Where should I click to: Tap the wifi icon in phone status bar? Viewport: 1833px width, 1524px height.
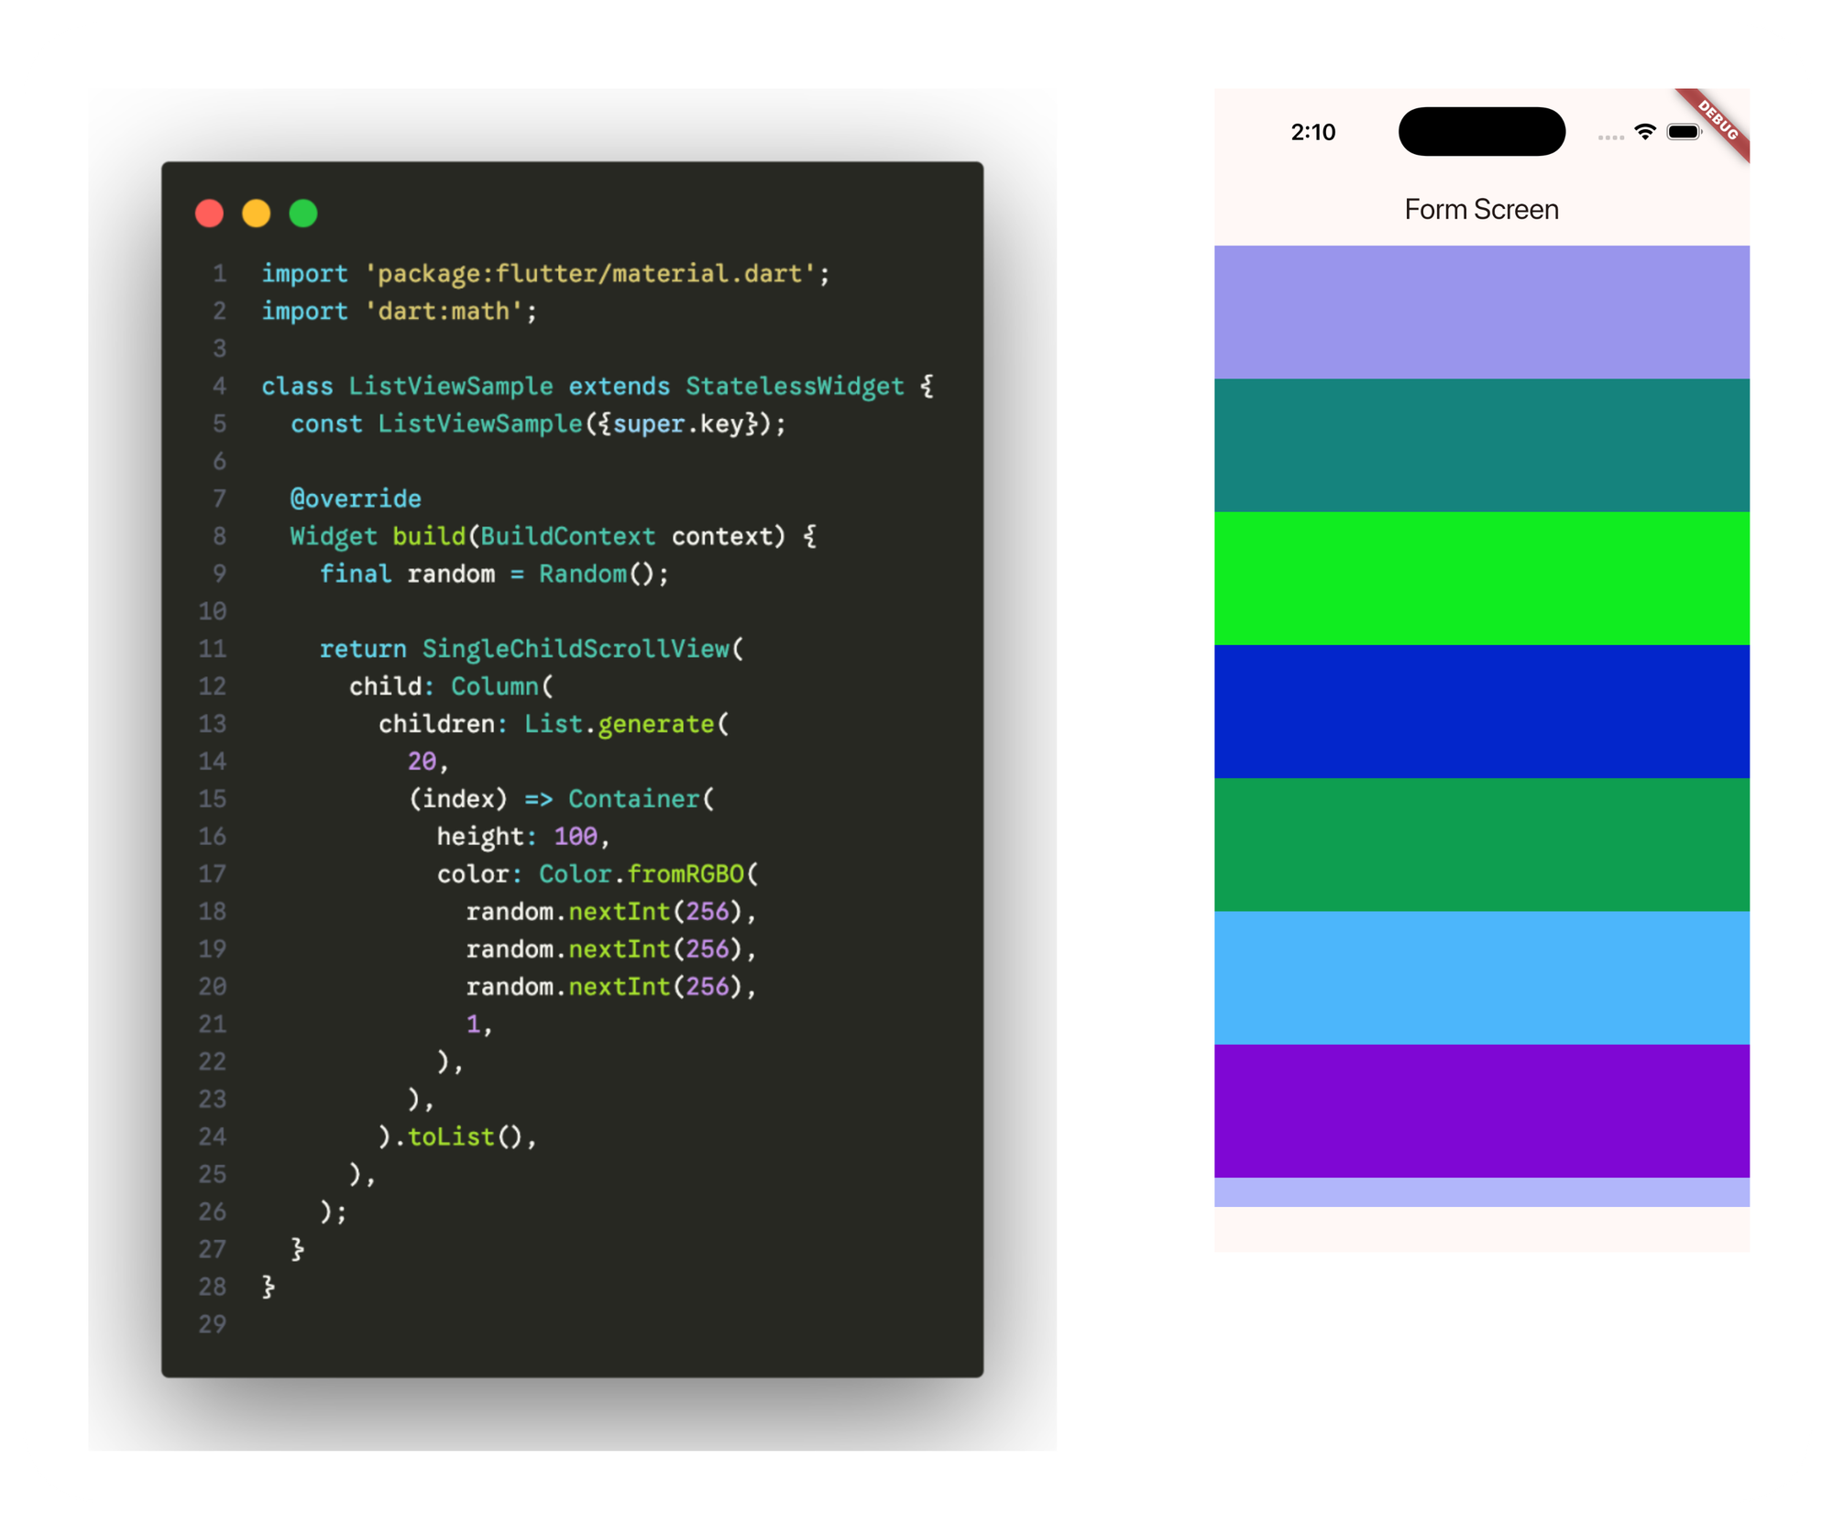click(x=1645, y=132)
